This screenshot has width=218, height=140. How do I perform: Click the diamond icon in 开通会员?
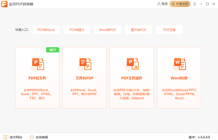(173, 4)
